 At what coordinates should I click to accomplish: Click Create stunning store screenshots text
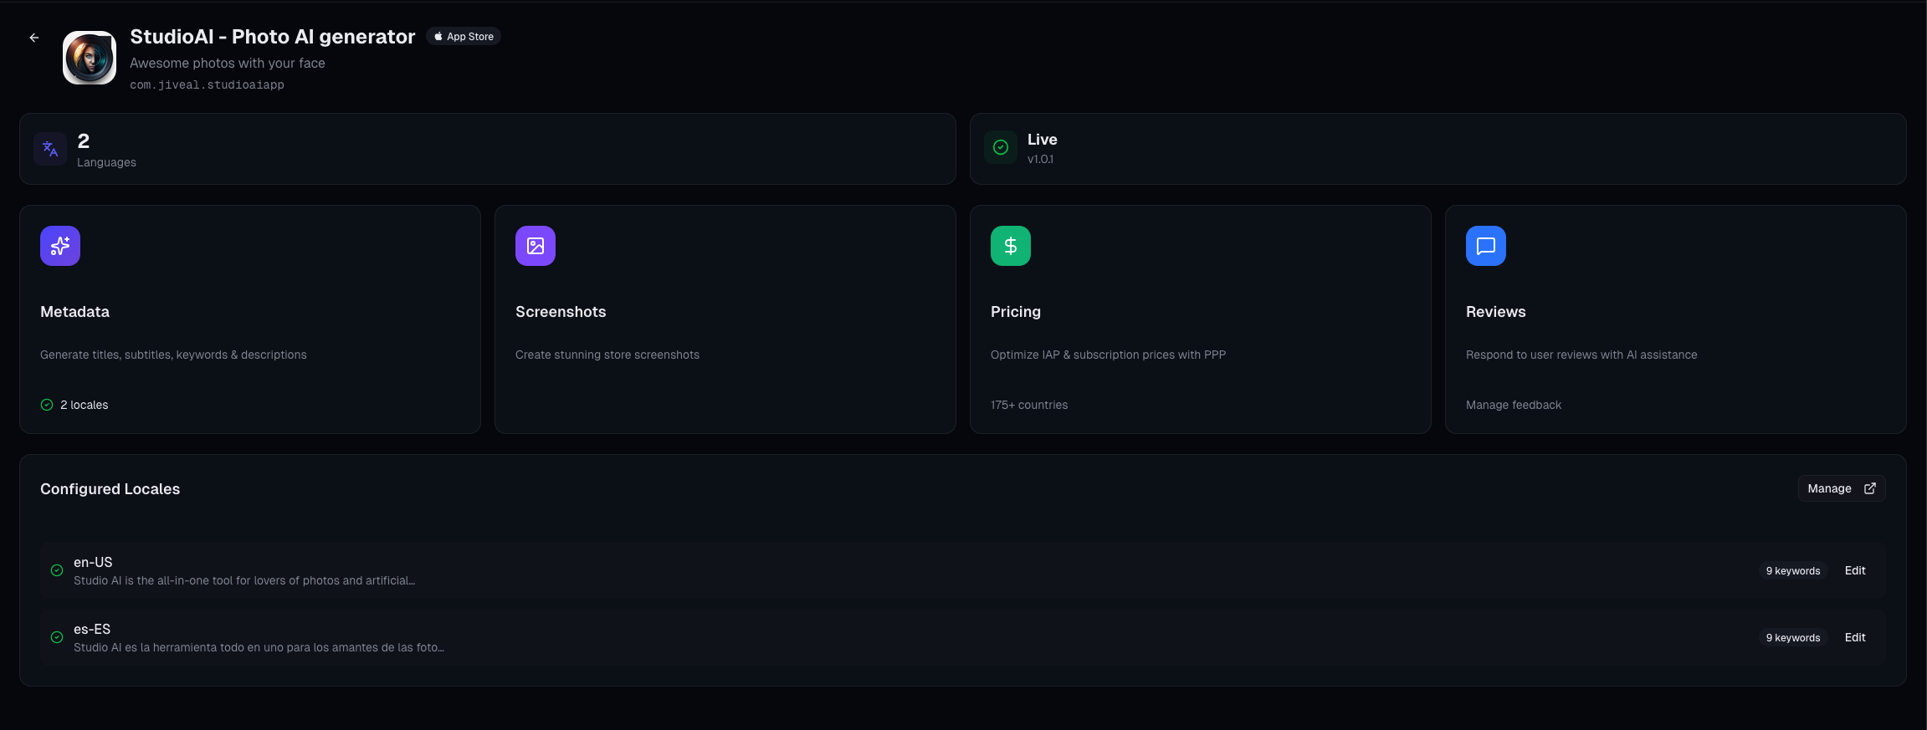tap(607, 355)
